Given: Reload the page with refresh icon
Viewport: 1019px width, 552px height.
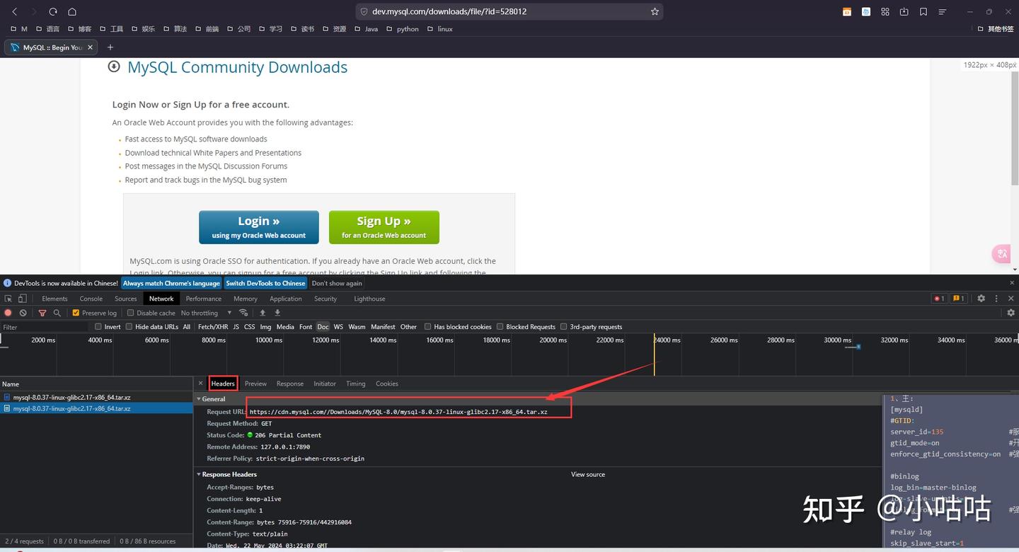Looking at the screenshot, I should 52,11.
